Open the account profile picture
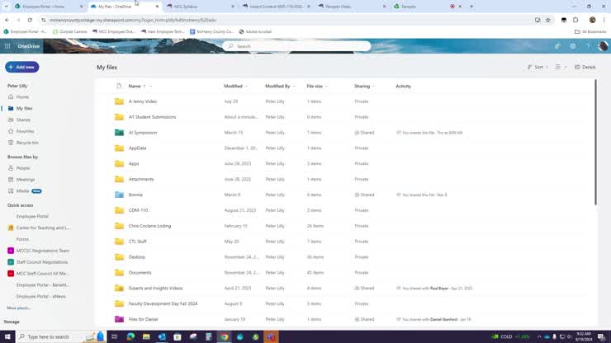 603,46
